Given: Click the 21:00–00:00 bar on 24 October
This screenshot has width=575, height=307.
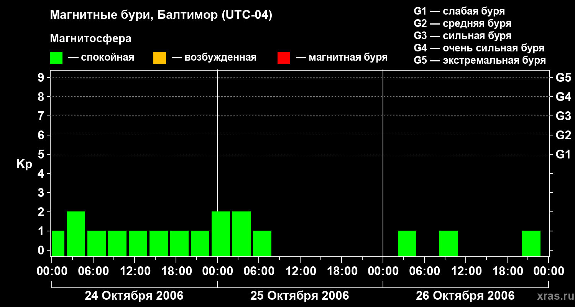Looking at the screenshot, I should point(200,244).
